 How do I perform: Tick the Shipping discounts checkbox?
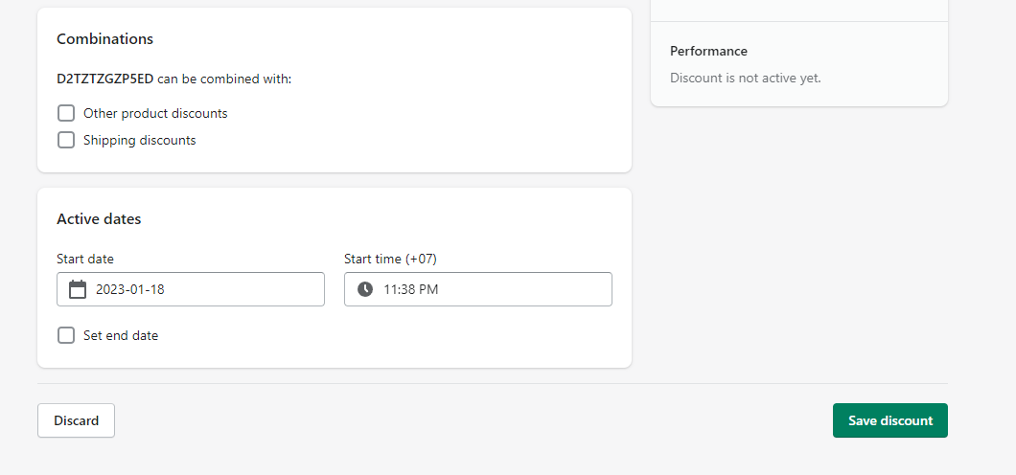66,140
